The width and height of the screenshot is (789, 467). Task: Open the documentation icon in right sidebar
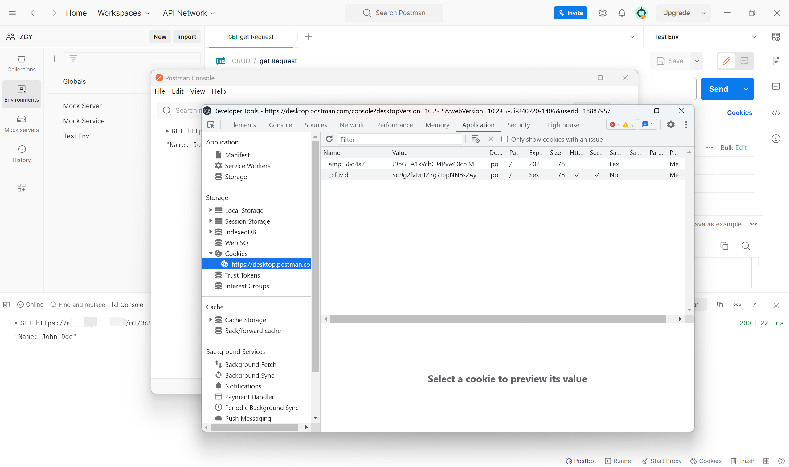point(776,61)
